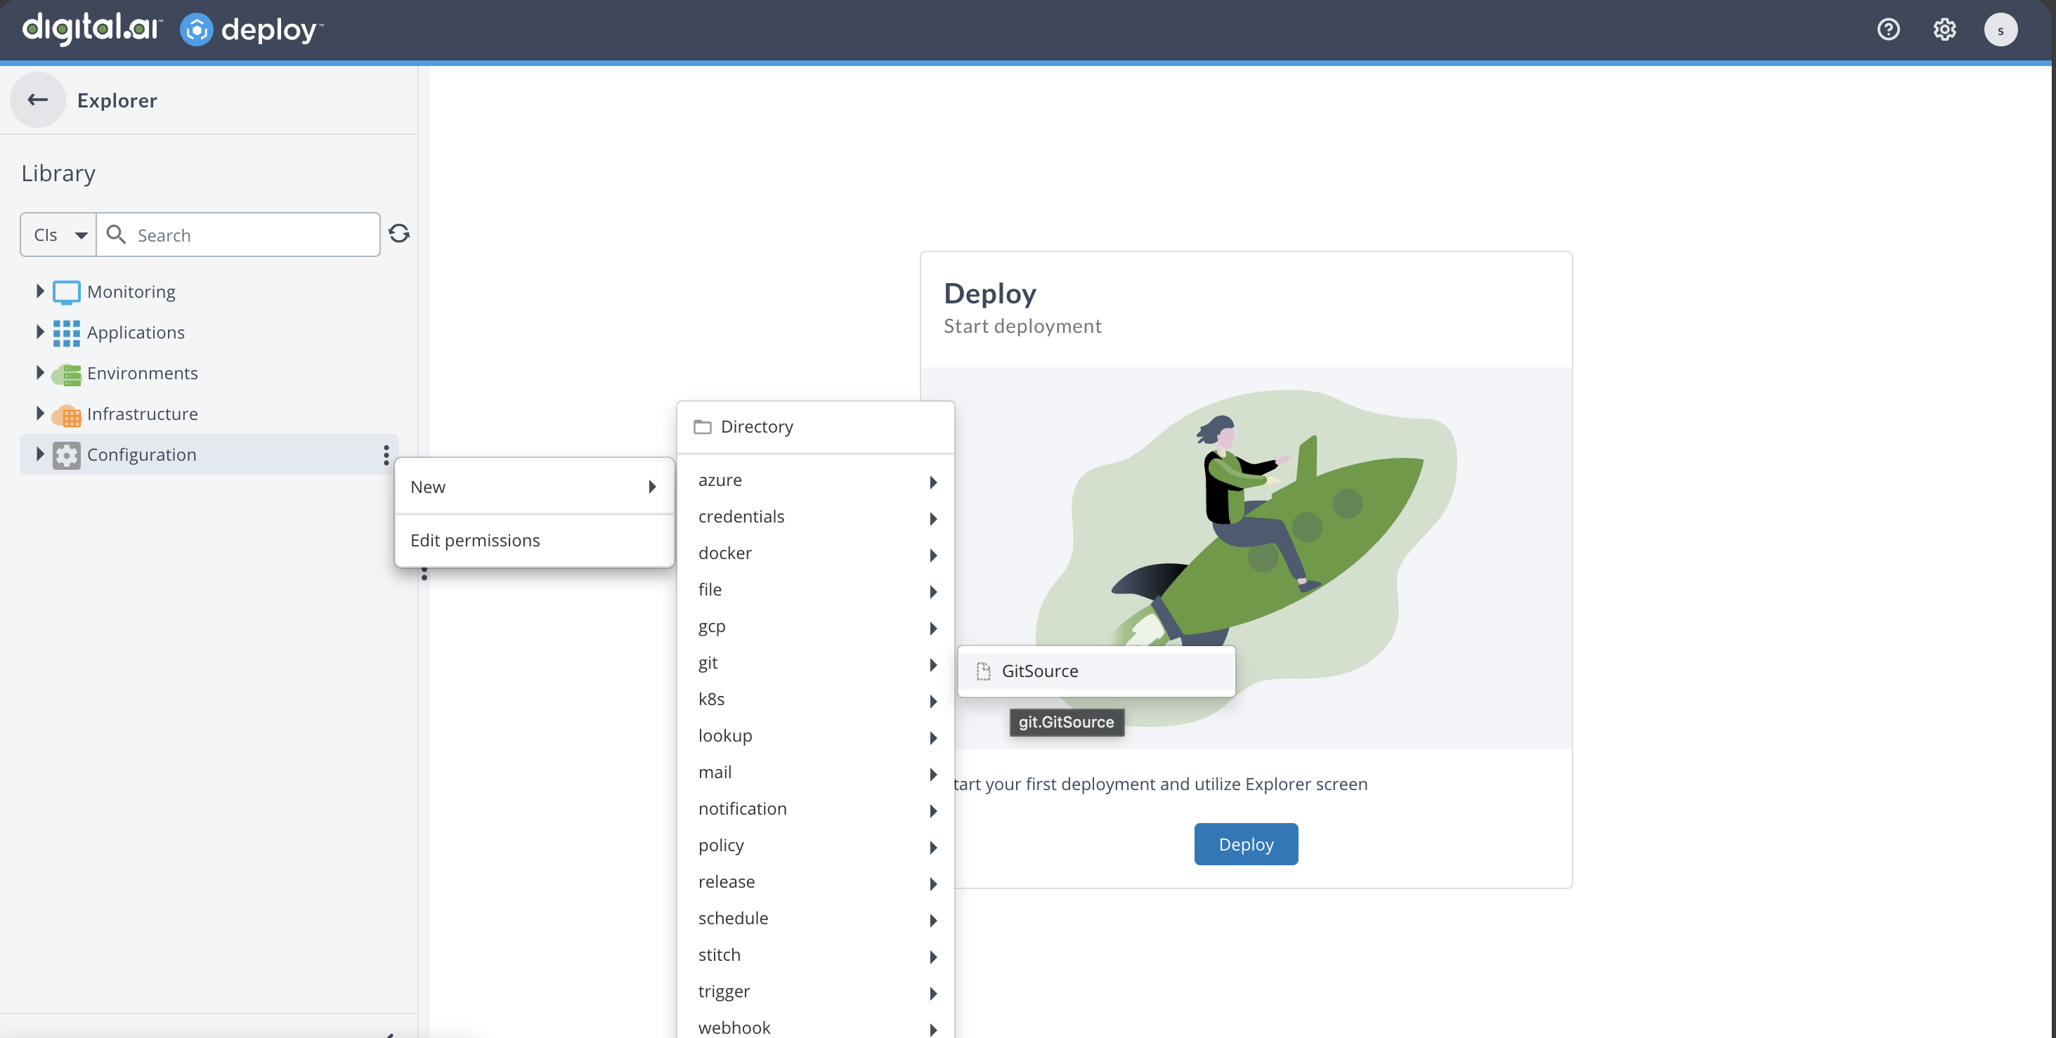The height and width of the screenshot is (1038, 2056).
Task: Open Deploy settings via the gear icon
Action: 1944,29
